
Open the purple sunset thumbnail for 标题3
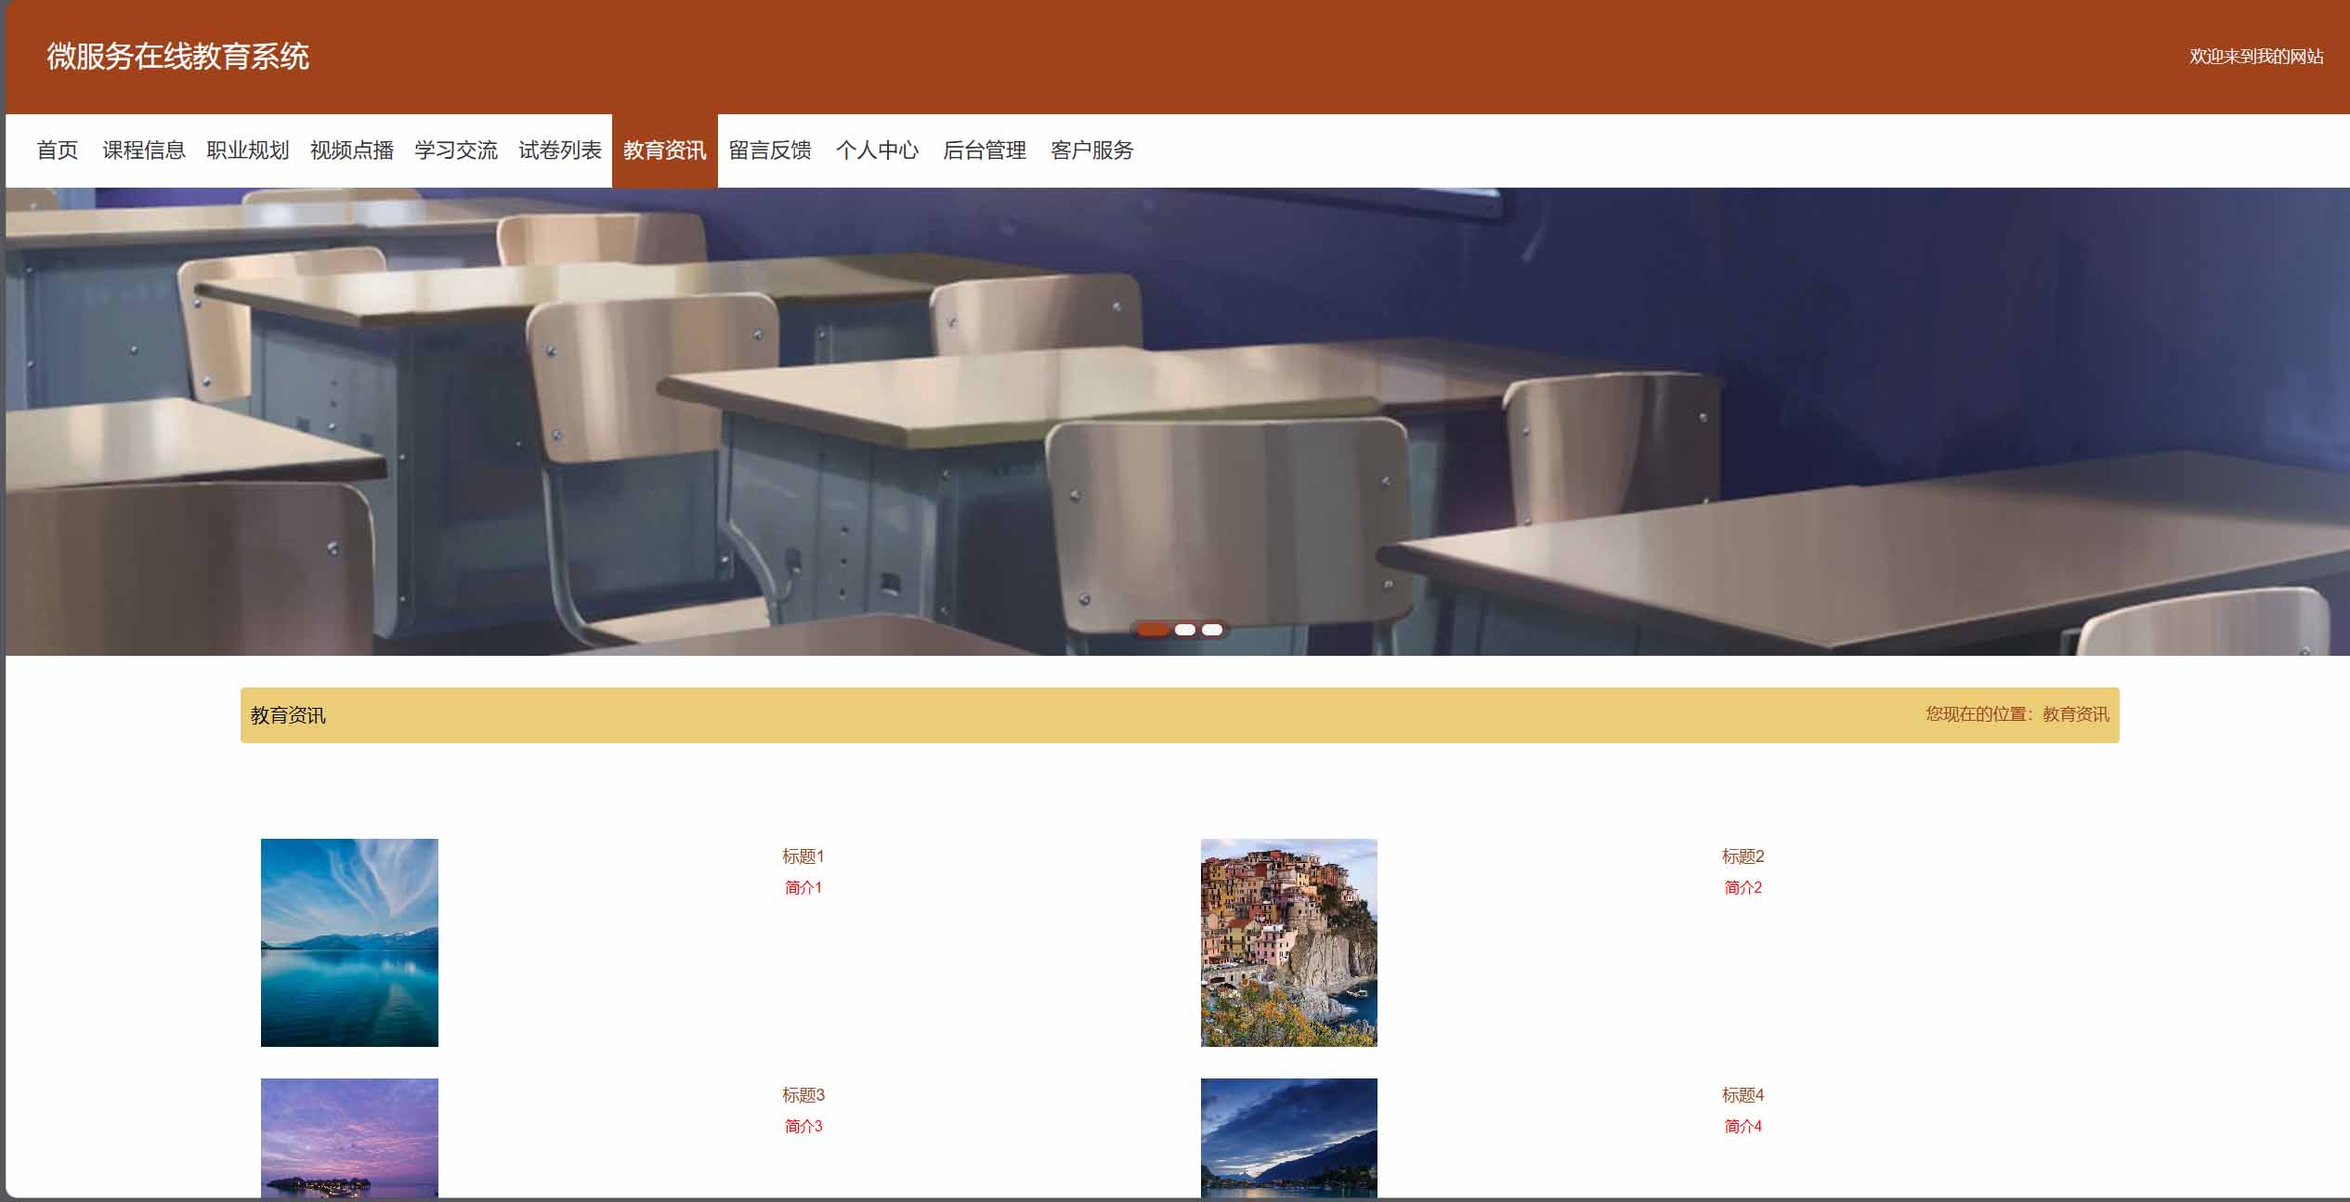click(349, 1138)
